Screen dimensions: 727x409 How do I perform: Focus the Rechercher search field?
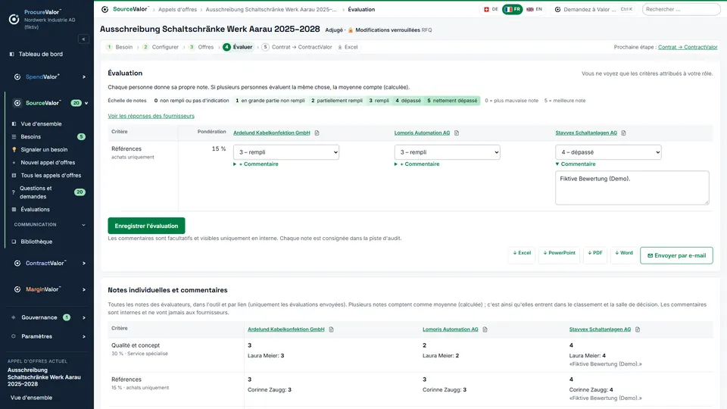pyautogui.click(x=681, y=9)
